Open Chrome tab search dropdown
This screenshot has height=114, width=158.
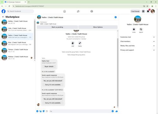point(2,2)
